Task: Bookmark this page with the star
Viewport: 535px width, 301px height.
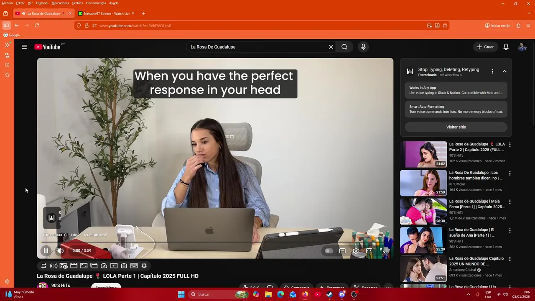Action: click(x=445, y=26)
